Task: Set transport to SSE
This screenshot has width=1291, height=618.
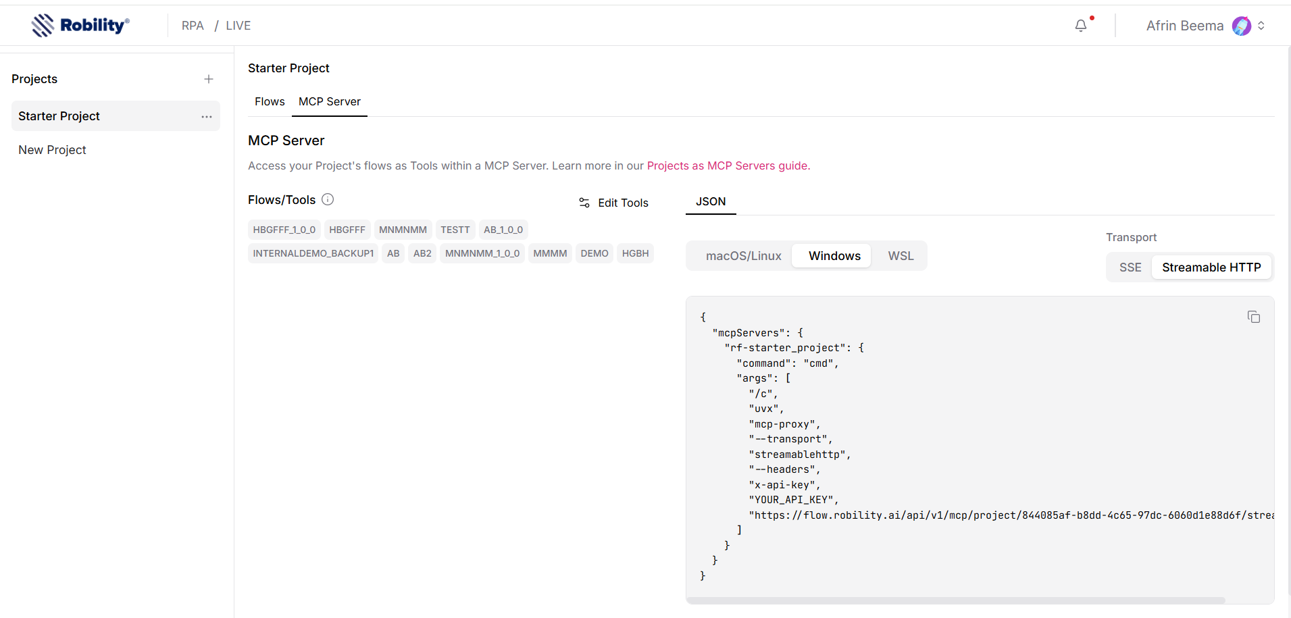Action: [x=1130, y=267]
